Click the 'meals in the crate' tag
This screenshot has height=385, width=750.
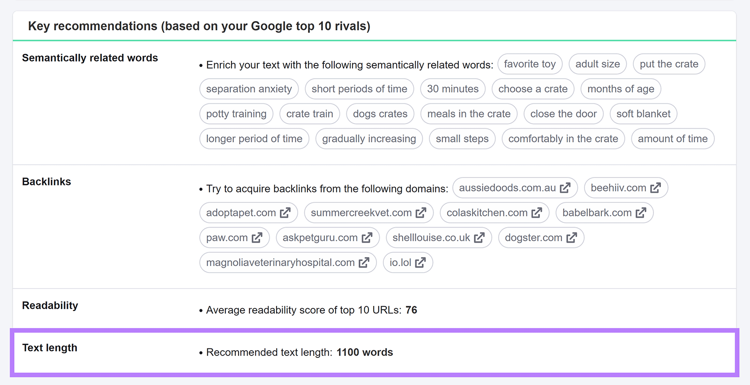coord(469,114)
